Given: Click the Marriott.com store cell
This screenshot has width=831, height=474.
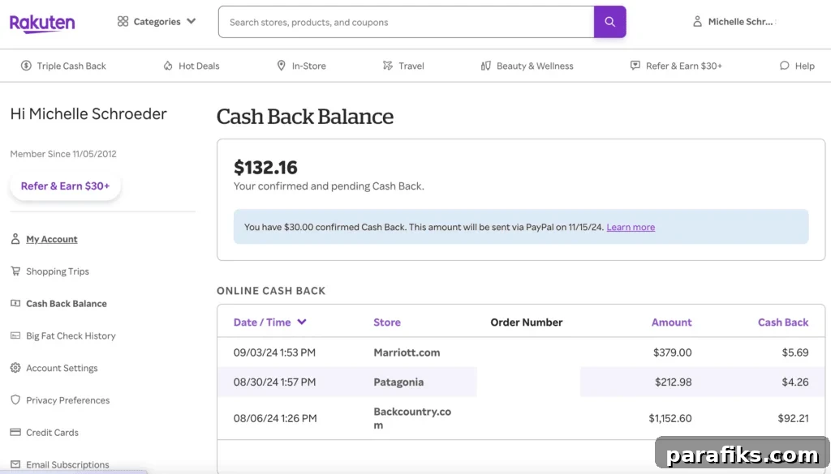Looking at the screenshot, I should 407,352.
